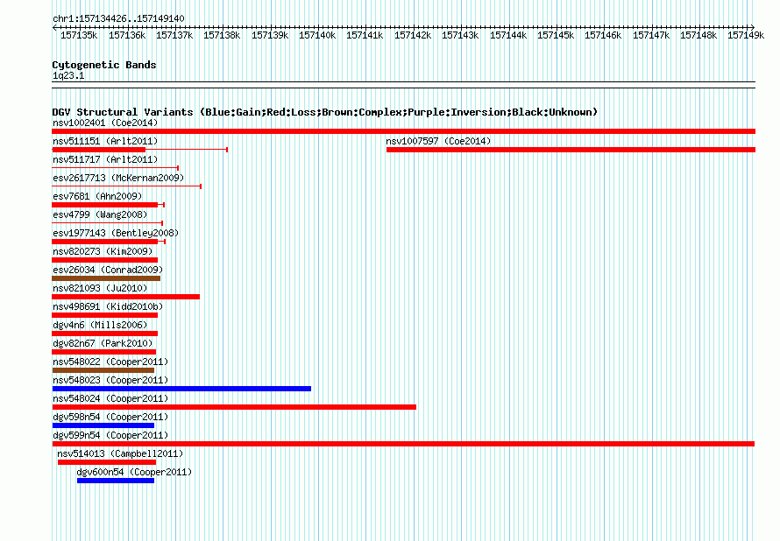Select the nsv1002401 red loss bar
This screenshot has height=541, width=780.
pos(403,131)
